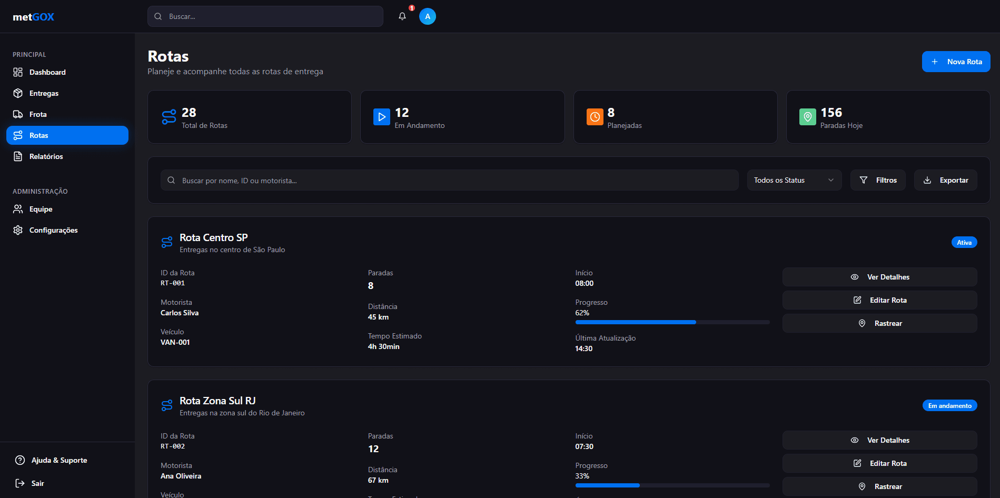Open Equipe in the sidebar
1000x498 pixels.
coord(67,209)
